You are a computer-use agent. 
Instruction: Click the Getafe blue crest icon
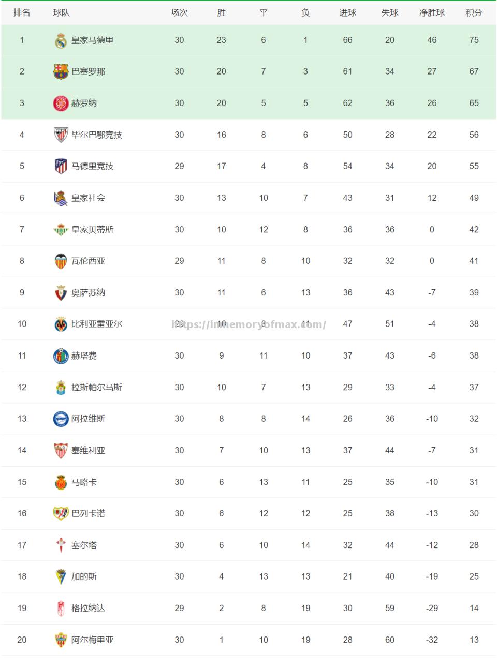tap(61, 356)
